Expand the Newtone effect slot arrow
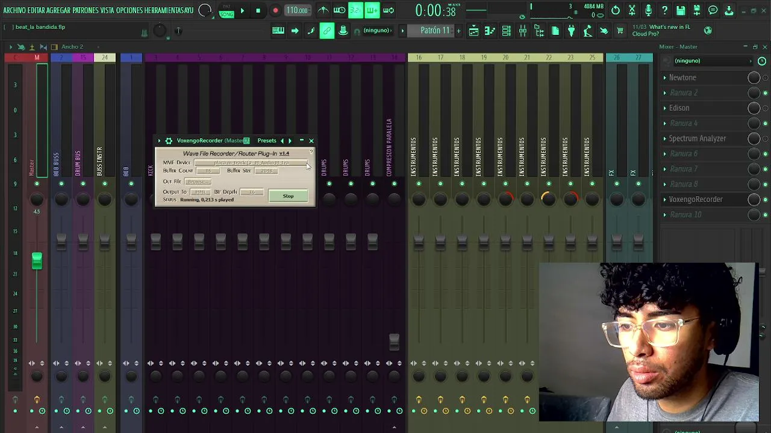771x433 pixels. pos(665,78)
